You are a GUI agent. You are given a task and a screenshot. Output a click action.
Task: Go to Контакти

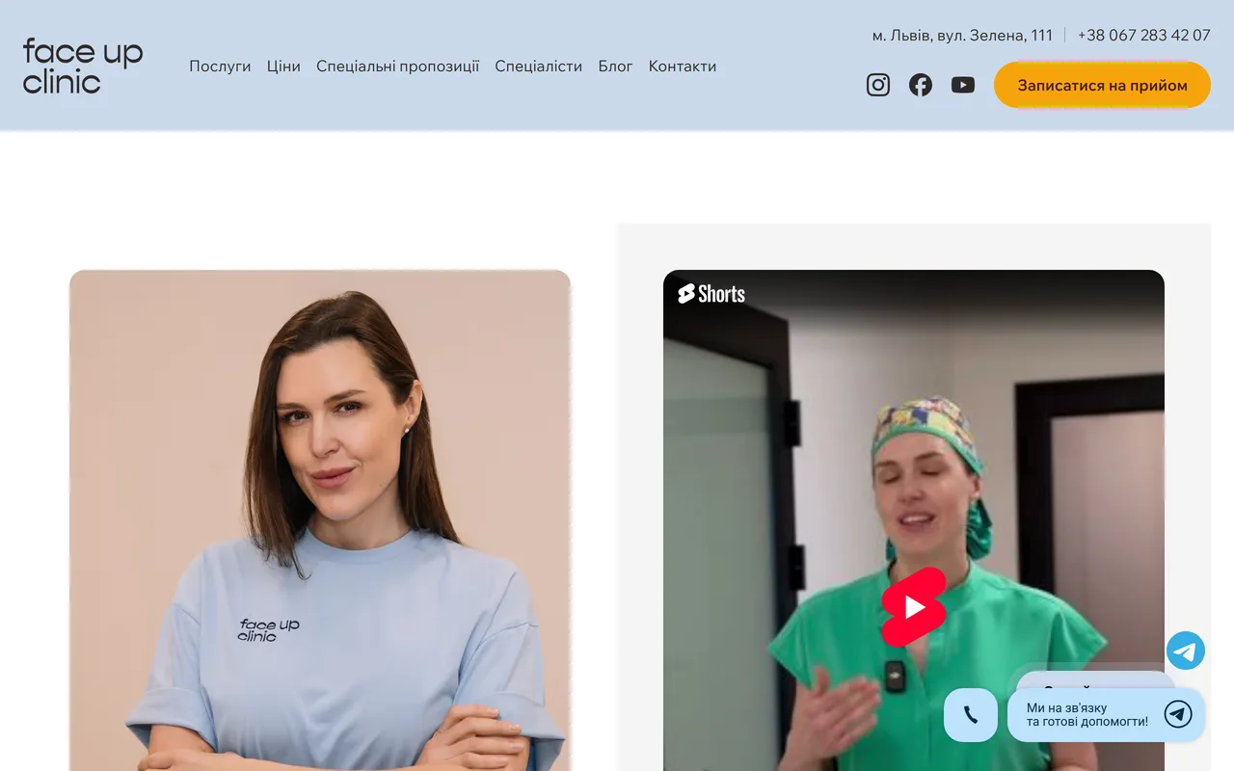point(683,66)
